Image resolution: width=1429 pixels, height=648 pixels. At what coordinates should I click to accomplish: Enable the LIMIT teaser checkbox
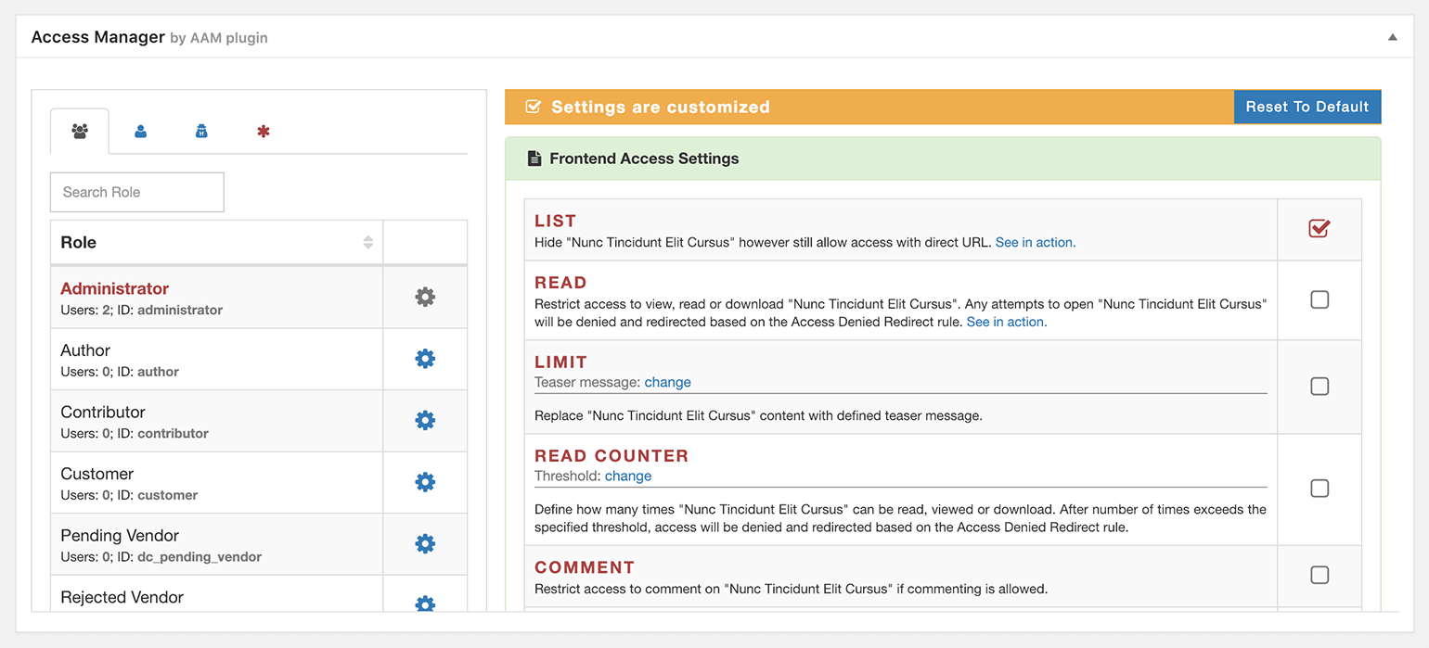click(1319, 387)
